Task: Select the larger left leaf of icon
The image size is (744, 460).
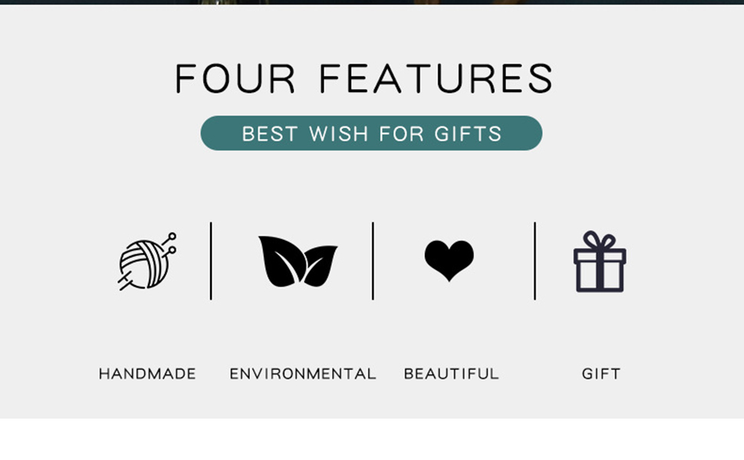Action: point(279,261)
